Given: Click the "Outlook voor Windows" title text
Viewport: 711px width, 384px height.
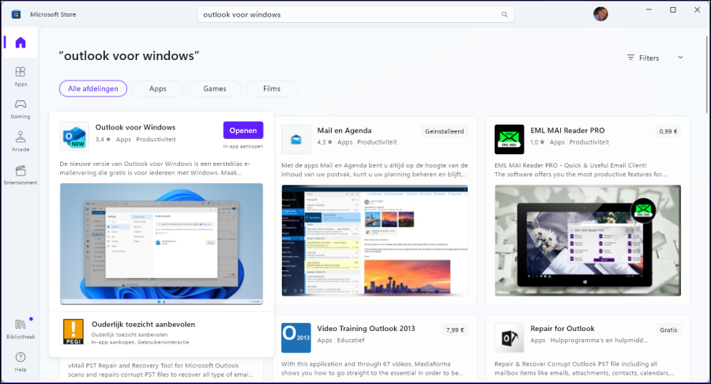Looking at the screenshot, I should tap(135, 127).
